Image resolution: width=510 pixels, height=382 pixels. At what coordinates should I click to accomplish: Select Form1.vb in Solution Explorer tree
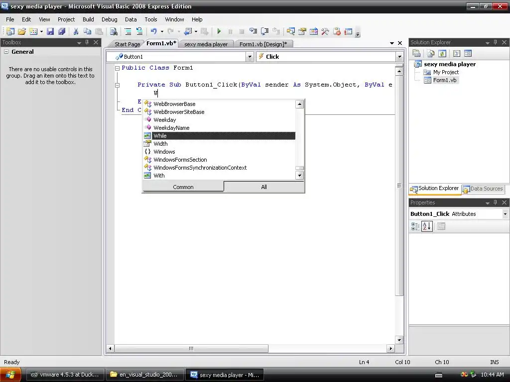click(x=444, y=80)
